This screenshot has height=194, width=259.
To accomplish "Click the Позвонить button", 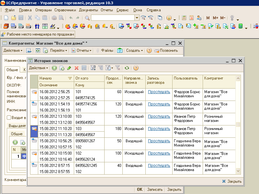I will coord(166,50).
